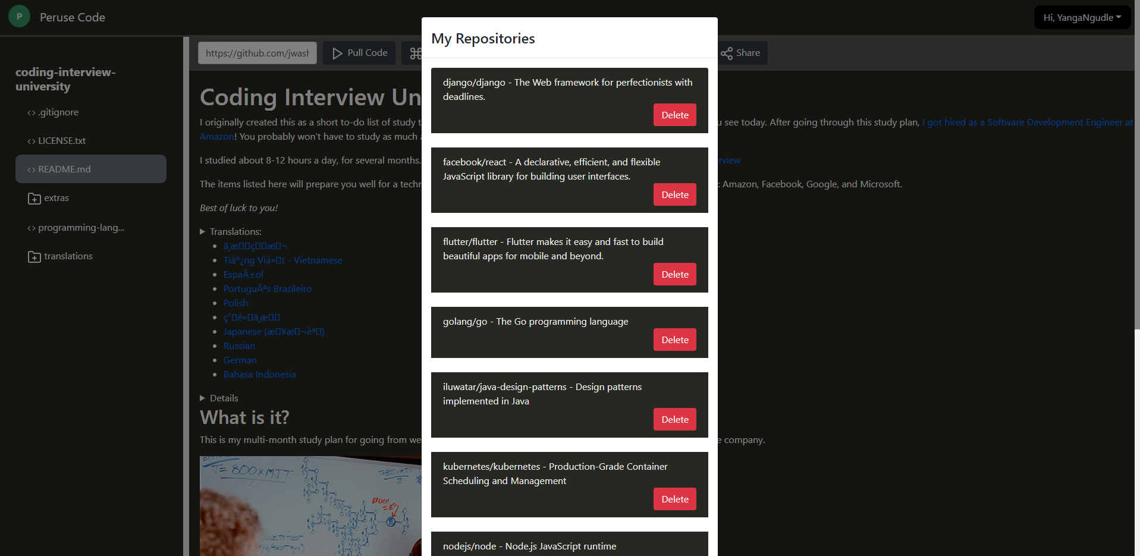Click the whiteboard photo in the README
The image size is (1140, 556).
[310, 506]
